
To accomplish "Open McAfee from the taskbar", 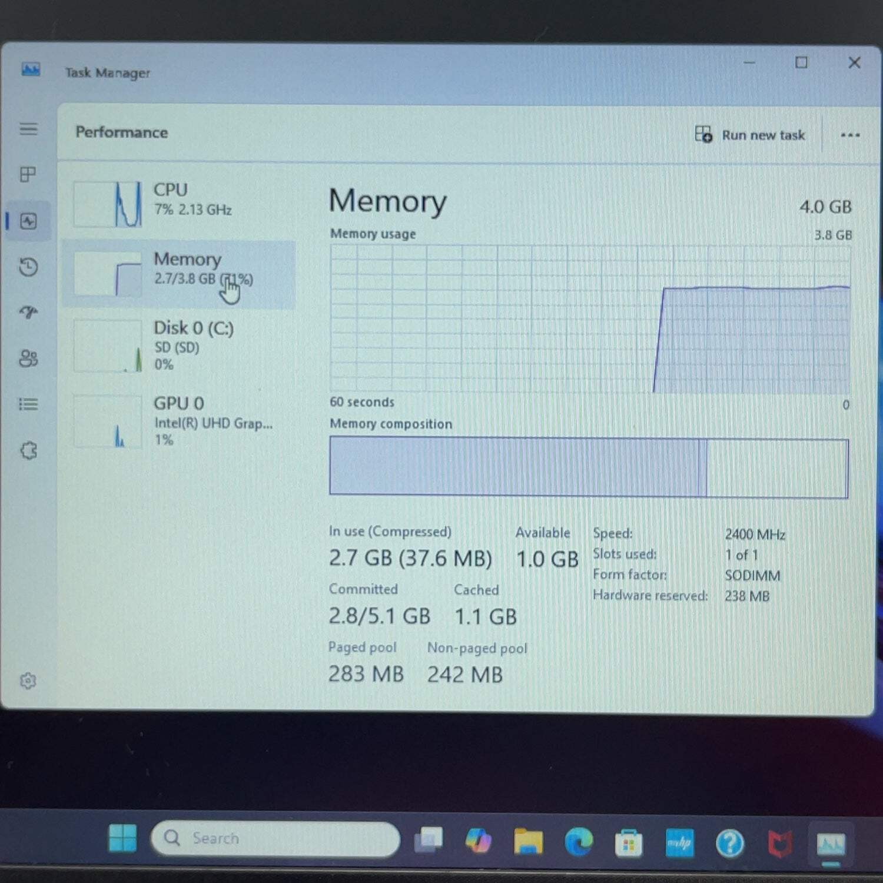I will [780, 844].
